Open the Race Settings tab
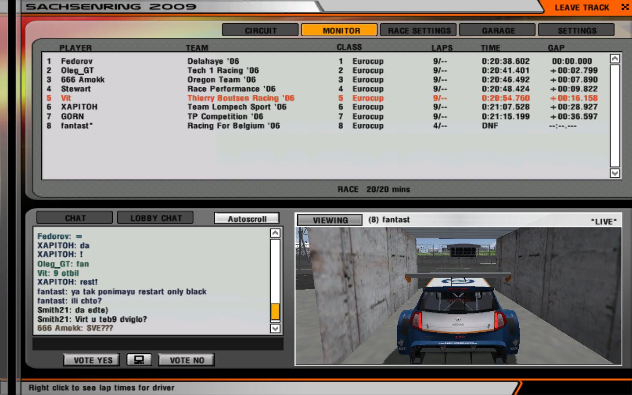The image size is (632, 395). click(x=418, y=30)
